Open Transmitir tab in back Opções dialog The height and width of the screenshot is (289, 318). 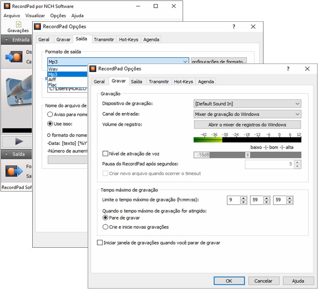(x=104, y=39)
